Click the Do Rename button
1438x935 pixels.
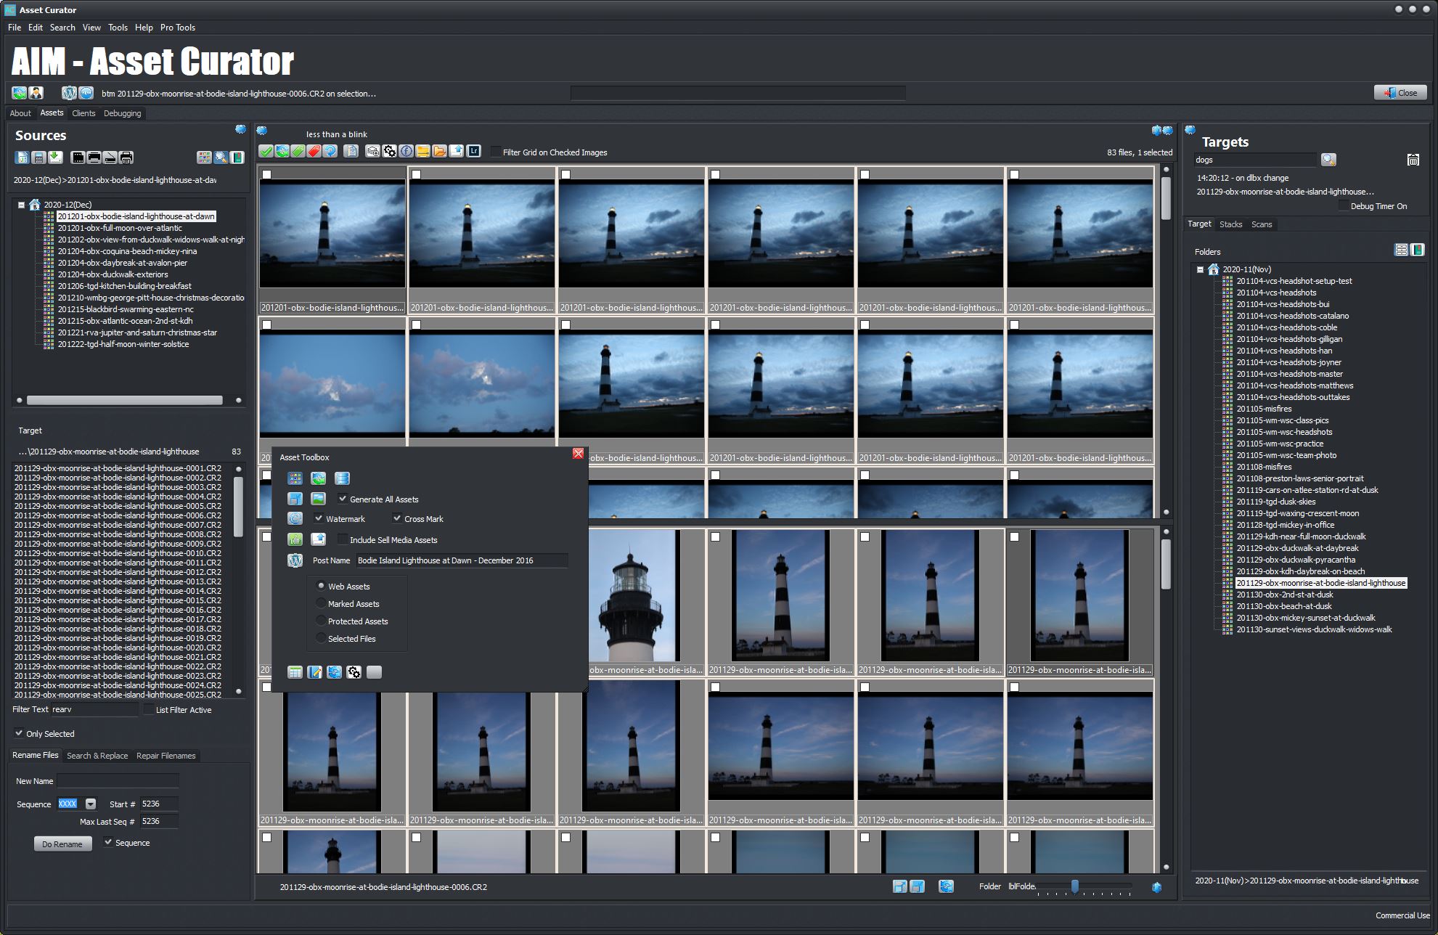[x=62, y=844]
